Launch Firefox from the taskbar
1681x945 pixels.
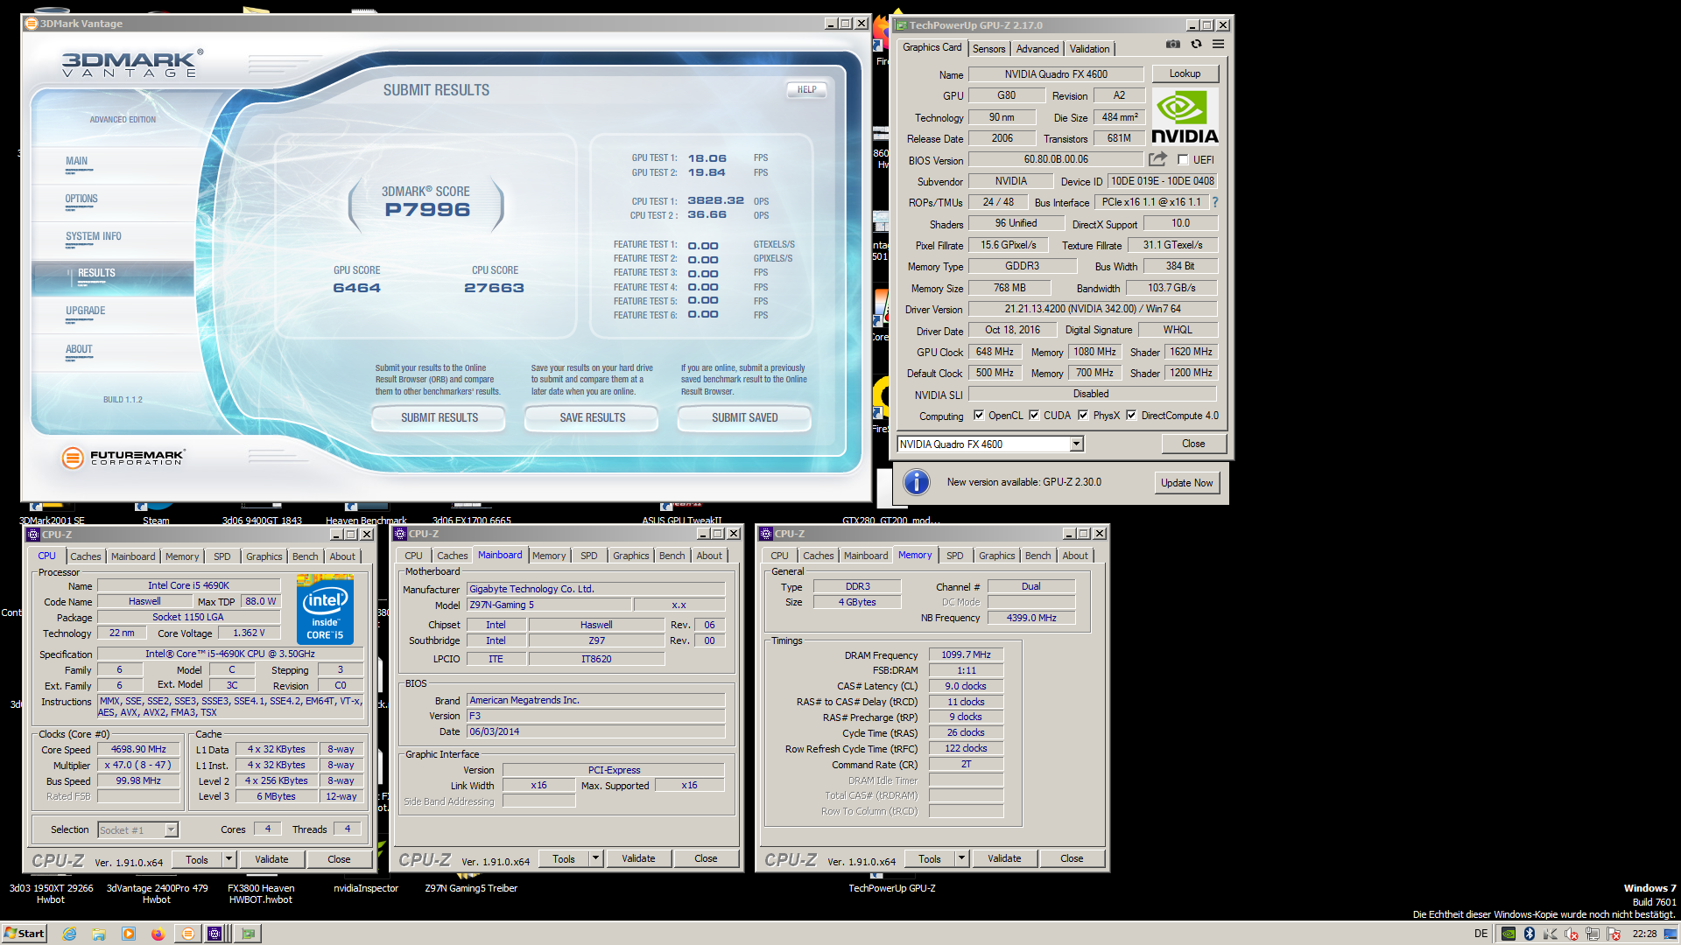pyautogui.click(x=158, y=934)
